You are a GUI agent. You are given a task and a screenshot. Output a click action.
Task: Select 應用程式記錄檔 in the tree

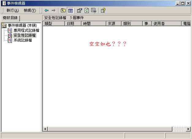(26, 30)
